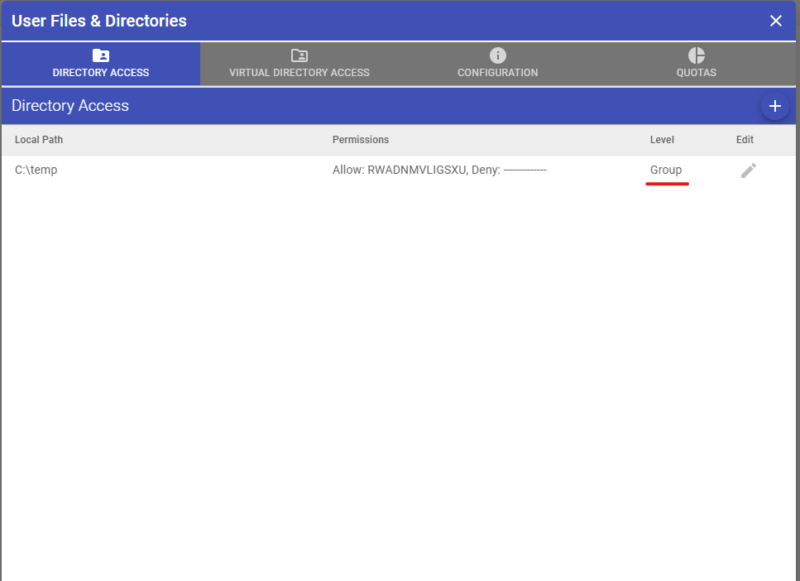800x581 pixels.
Task: Click the Edit column header
Action: point(744,140)
